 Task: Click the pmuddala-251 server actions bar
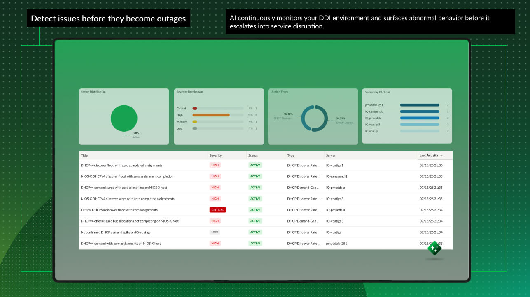point(420,105)
